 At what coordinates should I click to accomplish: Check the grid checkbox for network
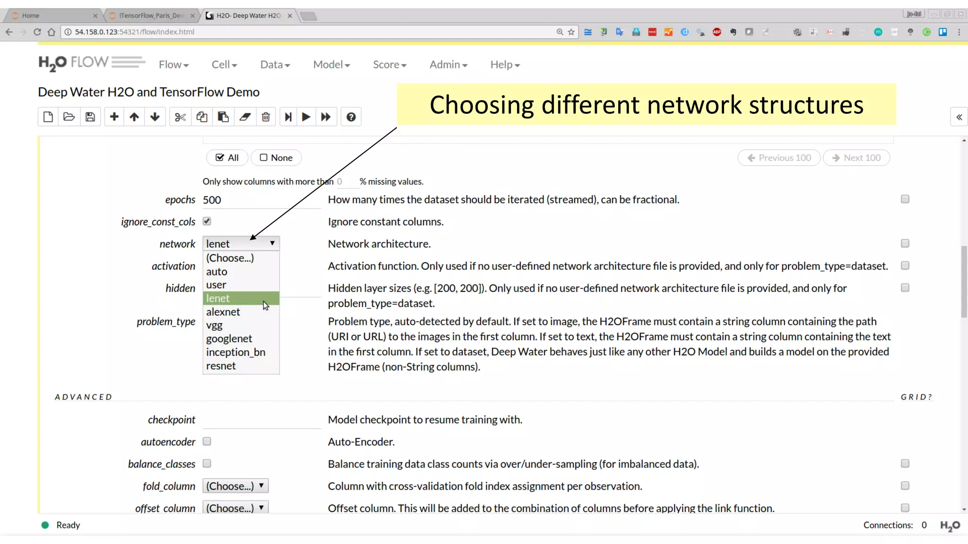905,243
